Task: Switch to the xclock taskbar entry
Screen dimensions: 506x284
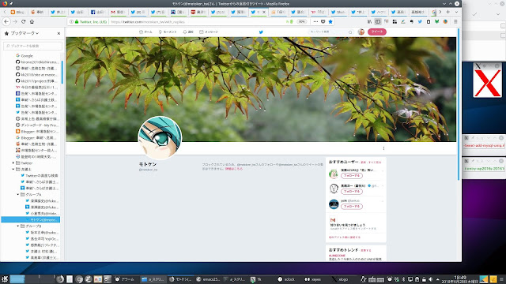Action: point(286,279)
